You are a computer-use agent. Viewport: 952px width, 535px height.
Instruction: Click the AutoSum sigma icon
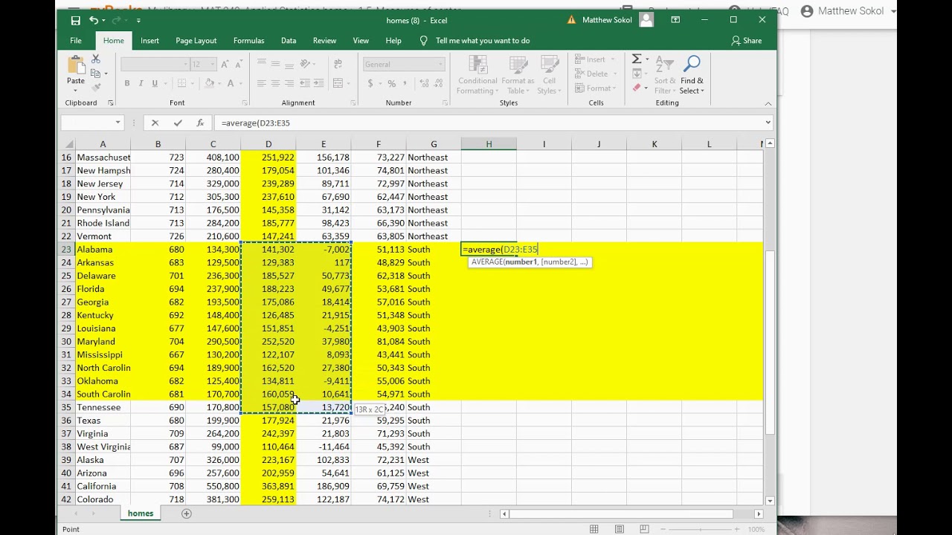click(x=637, y=59)
